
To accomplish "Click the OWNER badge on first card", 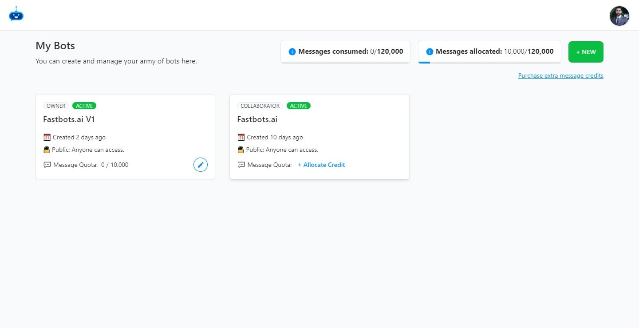I will point(56,106).
